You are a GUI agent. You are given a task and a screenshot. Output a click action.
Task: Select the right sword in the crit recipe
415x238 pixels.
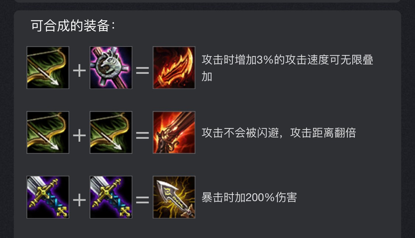pos(111,197)
